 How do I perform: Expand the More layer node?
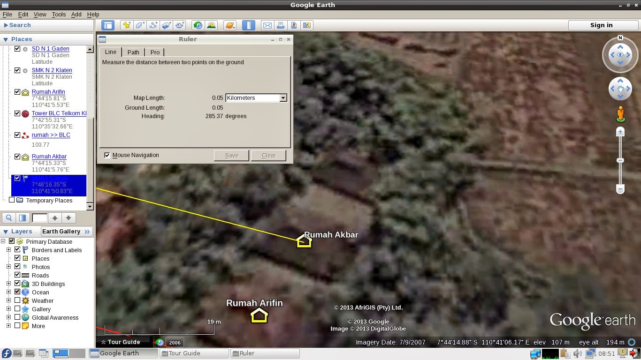[8, 326]
